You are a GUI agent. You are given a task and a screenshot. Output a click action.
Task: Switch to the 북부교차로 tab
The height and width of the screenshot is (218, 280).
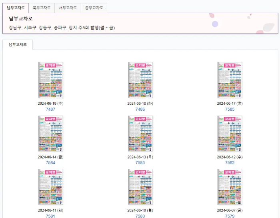[x=42, y=8]
